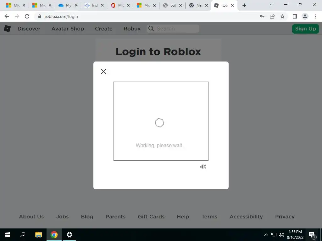Go forward in browser history
Image resolution: width=322 pixels, height=241 pixels.
pos(17,16)
